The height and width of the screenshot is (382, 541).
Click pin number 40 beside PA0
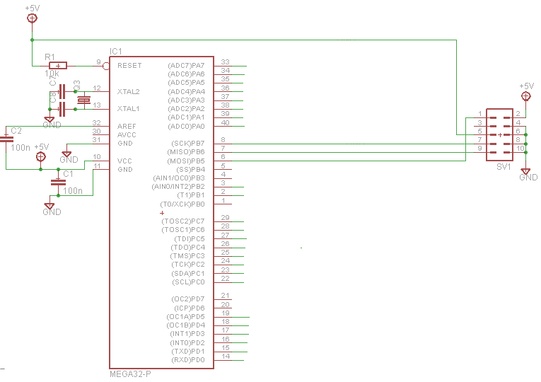click(x=226, y=122)
